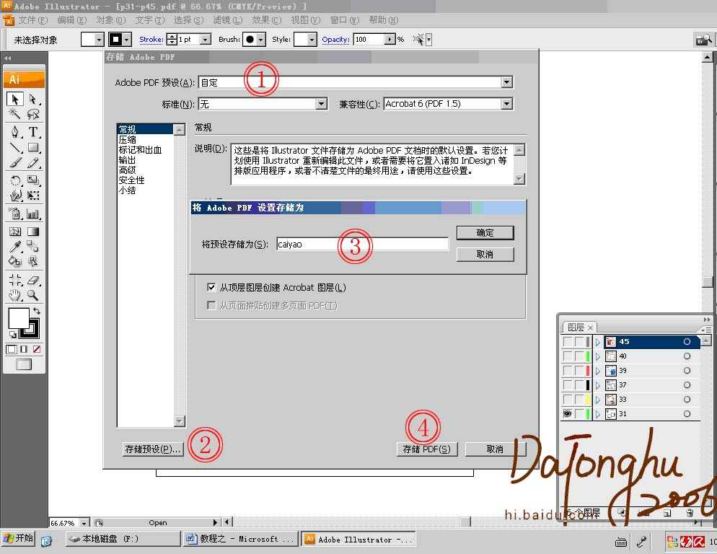Click the Opacity link in control bar

pos(335,40)
